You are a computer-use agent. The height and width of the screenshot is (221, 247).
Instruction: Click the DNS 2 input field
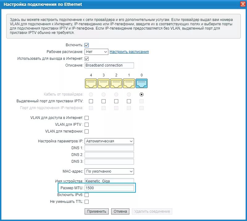click(x=109, y=155)
